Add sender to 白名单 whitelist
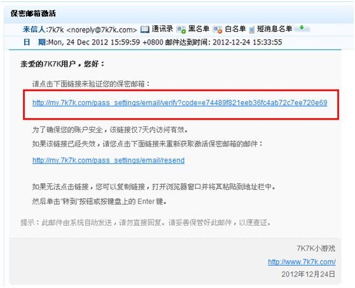Screen dimensions: 355x288 tap(235, 29)
